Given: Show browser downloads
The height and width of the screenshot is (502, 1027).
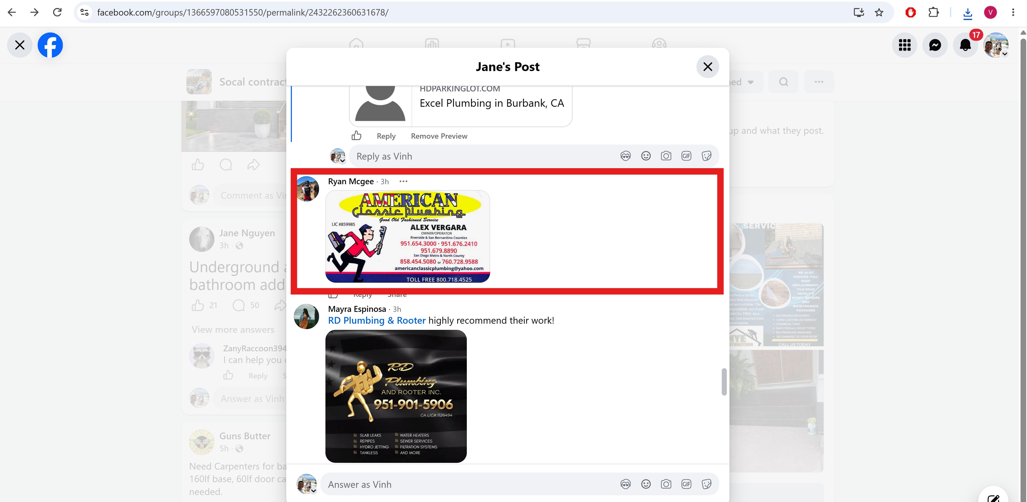Looking at the screenshot, I should click(968, 13).
